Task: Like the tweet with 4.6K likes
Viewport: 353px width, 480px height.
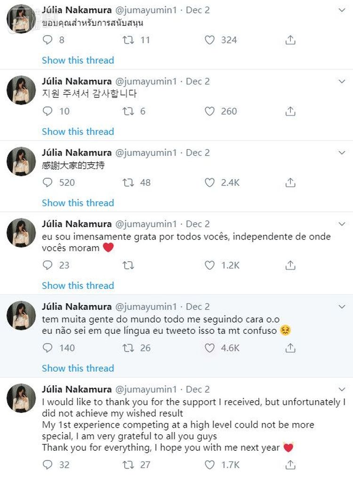Action: tap(210, 348)
